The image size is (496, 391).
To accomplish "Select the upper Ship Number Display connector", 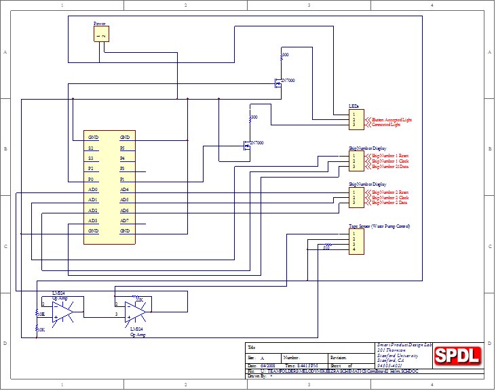I will pyautogui.click(x=356, y=161).
